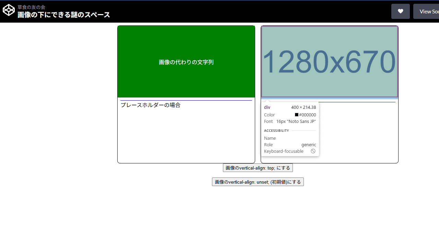Click the Role generic value
The height and width of the screenshot is (230, 439).
(309, 145)
